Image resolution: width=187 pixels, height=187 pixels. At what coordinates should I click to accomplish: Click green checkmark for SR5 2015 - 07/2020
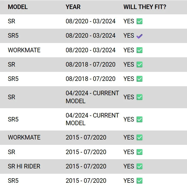(x=140, y=181)
